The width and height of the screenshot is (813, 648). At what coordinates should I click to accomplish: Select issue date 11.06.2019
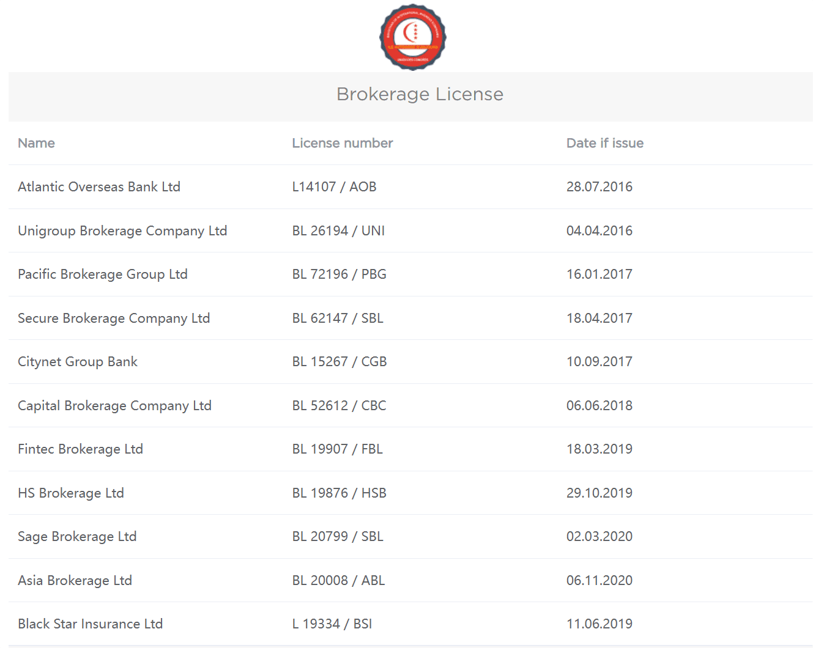[x=600, y=624]
